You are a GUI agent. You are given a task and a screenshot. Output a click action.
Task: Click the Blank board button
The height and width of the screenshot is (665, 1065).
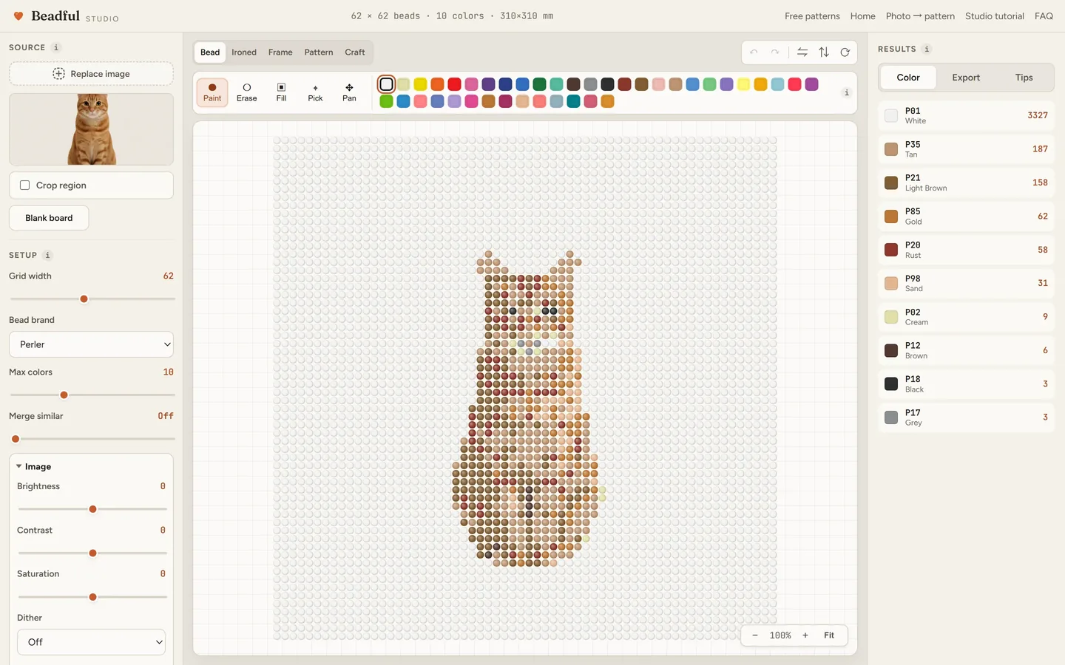(49, 218)
